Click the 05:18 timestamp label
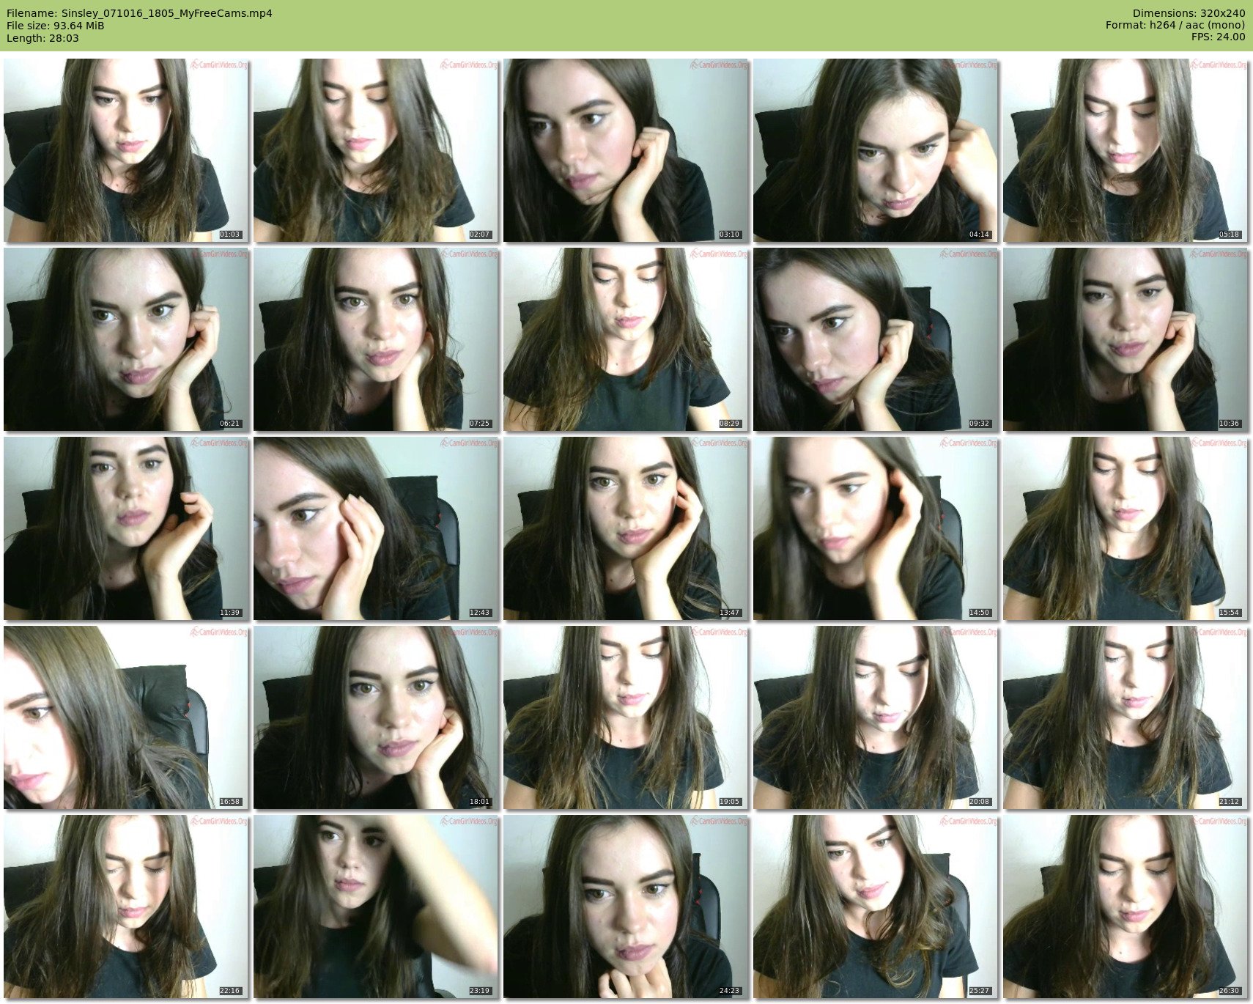The height and width of the screenshot is (1004, 1253). click(x=1229, y=235)
